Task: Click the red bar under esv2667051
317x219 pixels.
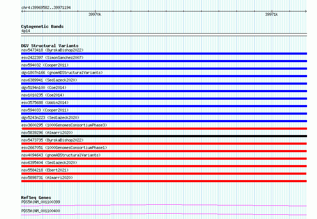Action: [164, 151]
